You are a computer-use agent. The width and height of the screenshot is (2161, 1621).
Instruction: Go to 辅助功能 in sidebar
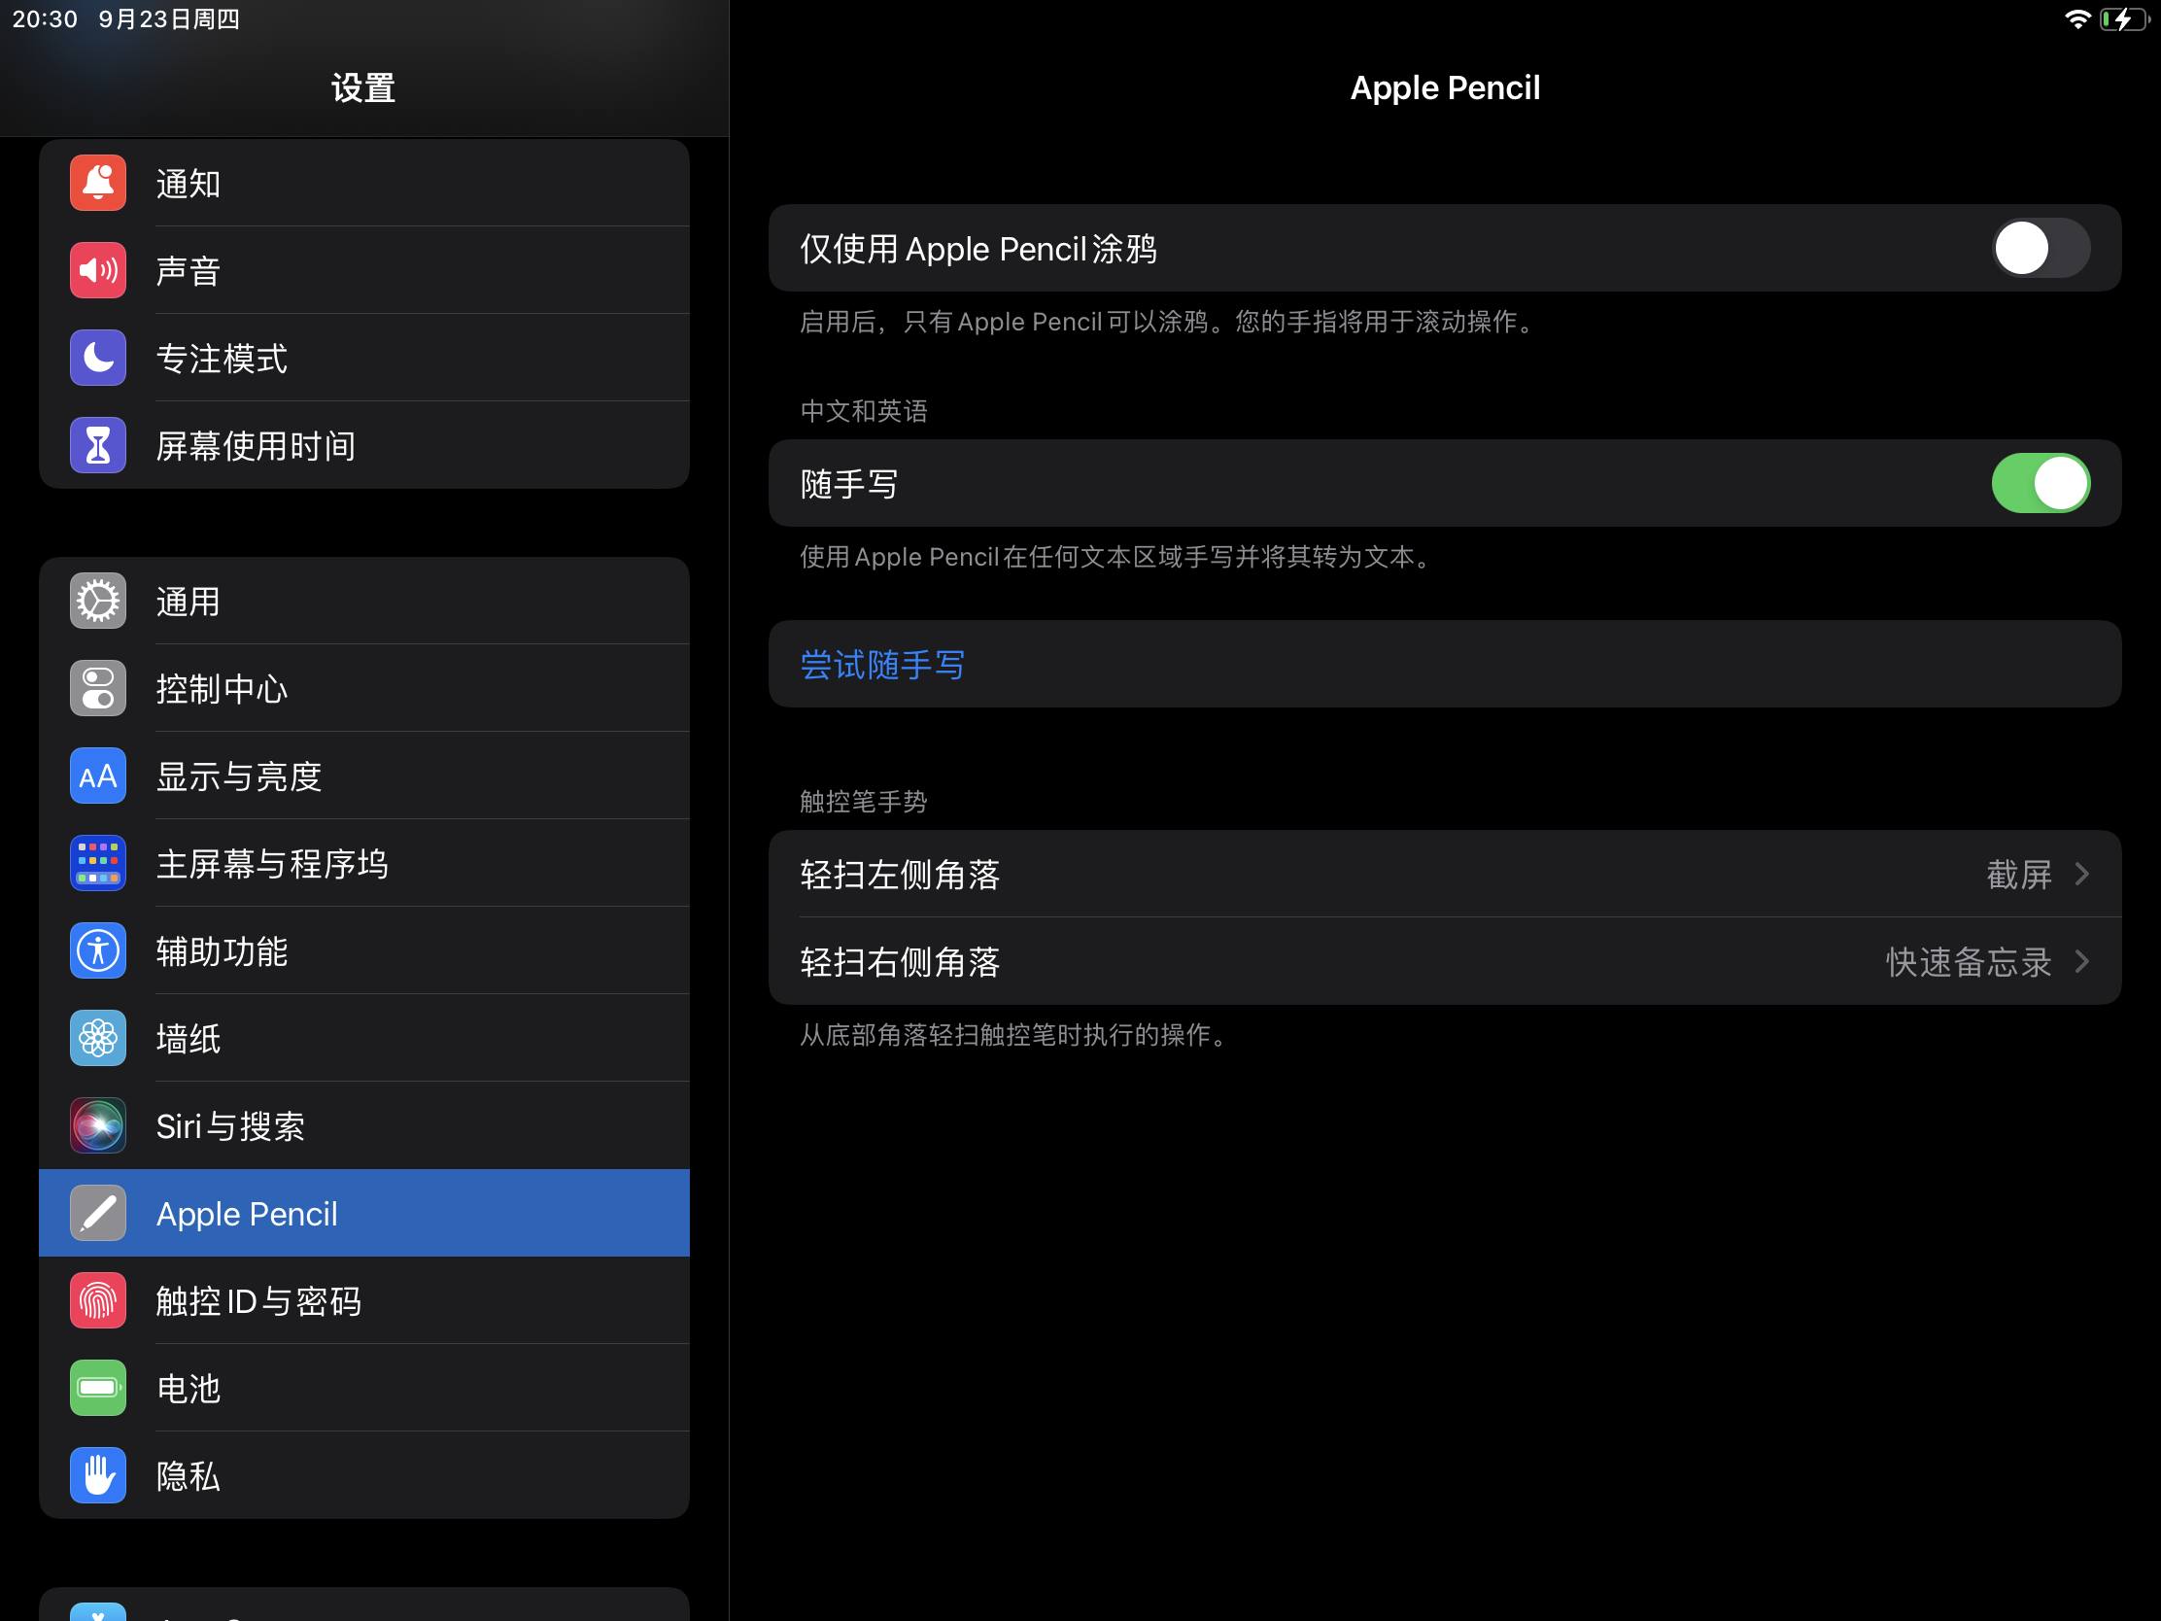[x=222, y=951]
